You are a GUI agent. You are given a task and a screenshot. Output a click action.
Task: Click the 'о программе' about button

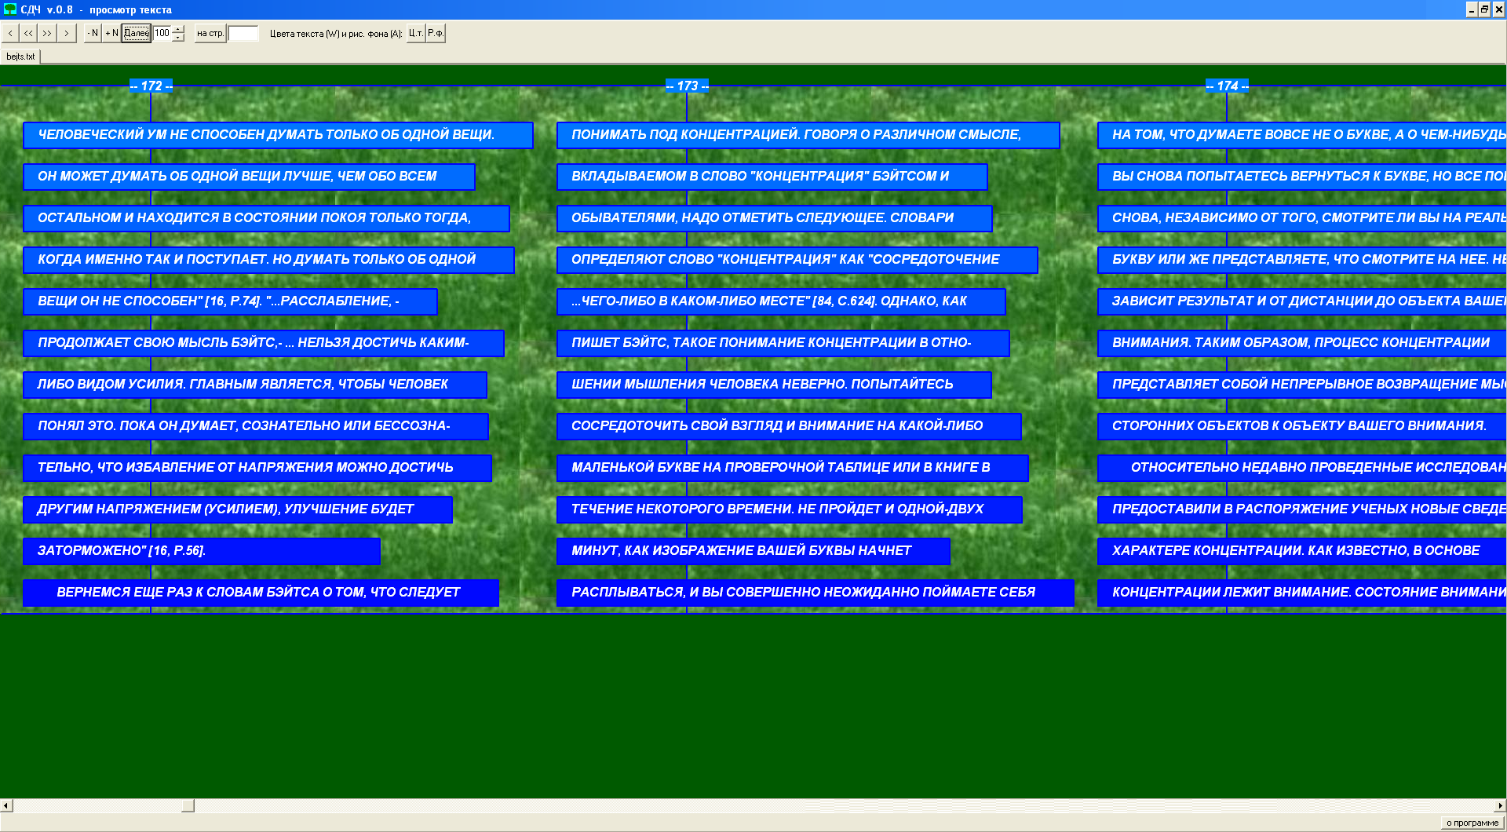coord(1472,823)
